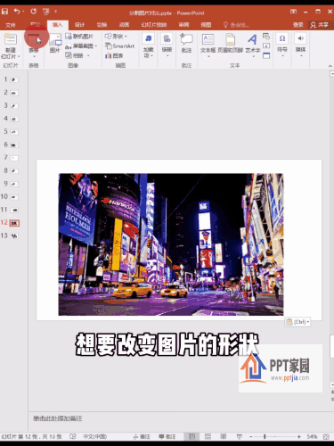This screenshot has height=446, width=334.
Task: Click the language 中文(中国) indicator
Action: click(x=94, y=436)
